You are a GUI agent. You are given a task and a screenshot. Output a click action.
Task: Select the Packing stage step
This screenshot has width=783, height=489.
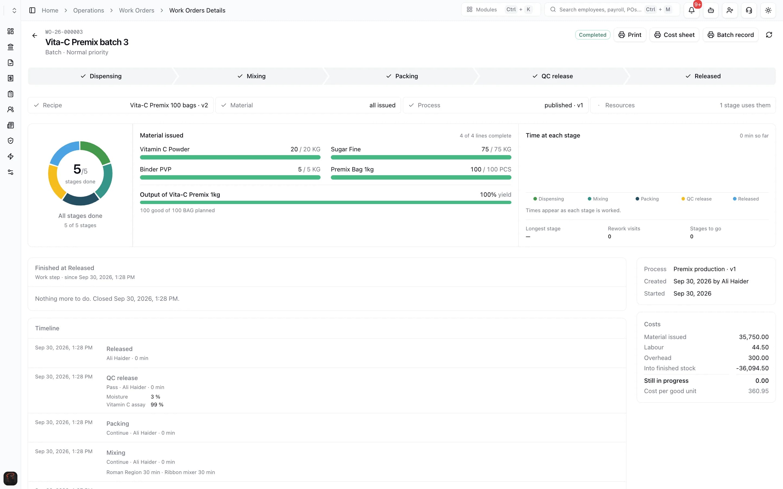(402, 76)
